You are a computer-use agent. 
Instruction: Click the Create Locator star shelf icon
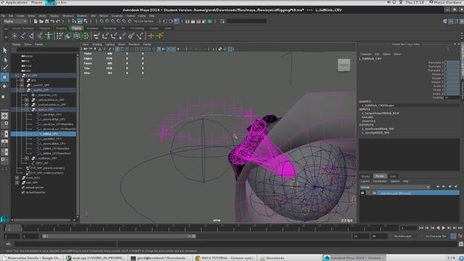[x=14, y=36]
